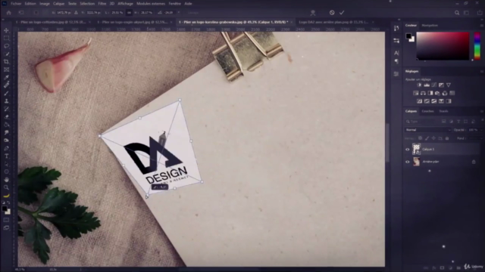Open the Réglages panel options menu

481,71
